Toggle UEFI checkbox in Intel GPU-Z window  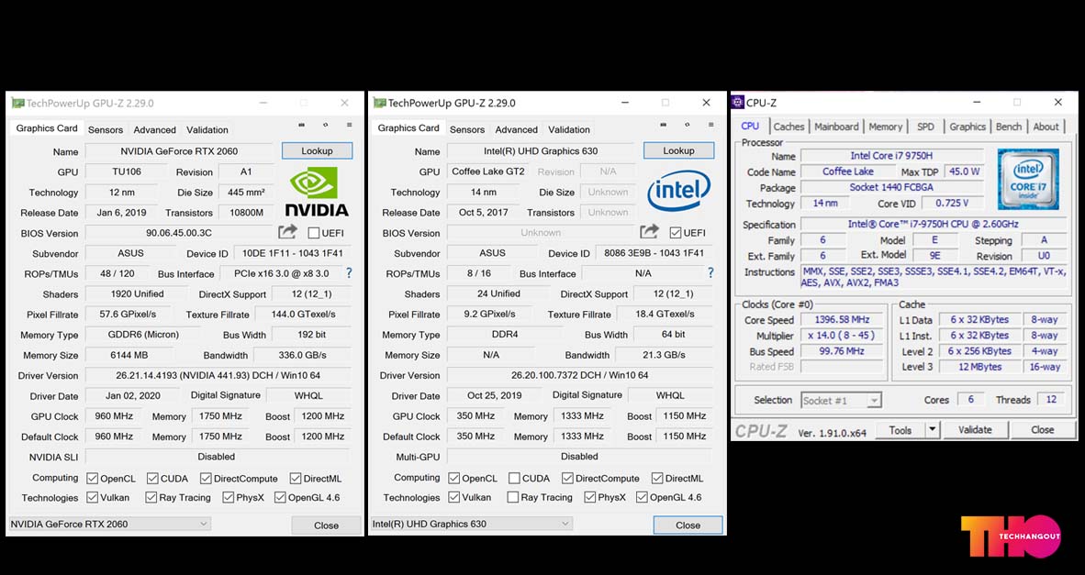676,233
